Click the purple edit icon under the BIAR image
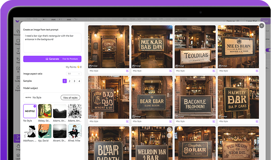Viewport: 271px width, 160px height. click(127, 71)
